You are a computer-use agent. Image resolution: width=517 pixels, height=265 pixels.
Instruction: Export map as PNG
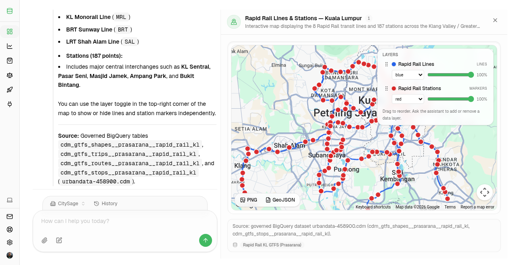point(249,200)
